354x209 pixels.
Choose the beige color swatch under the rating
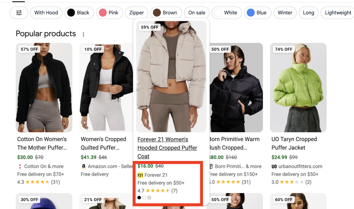click(149, 198)
